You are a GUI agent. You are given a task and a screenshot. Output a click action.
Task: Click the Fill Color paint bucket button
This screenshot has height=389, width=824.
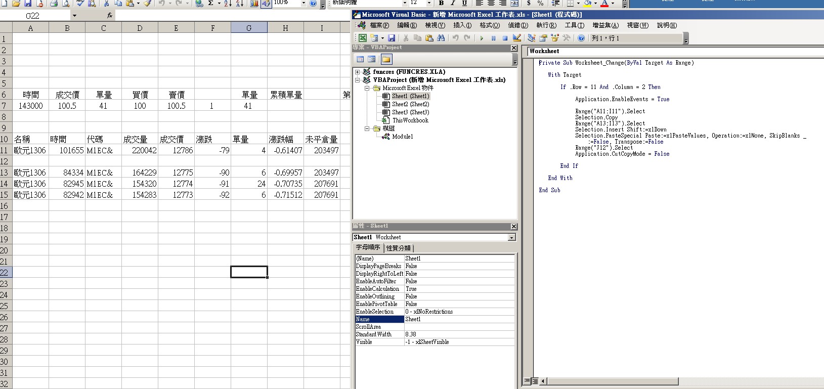click(x=587, y=3)
